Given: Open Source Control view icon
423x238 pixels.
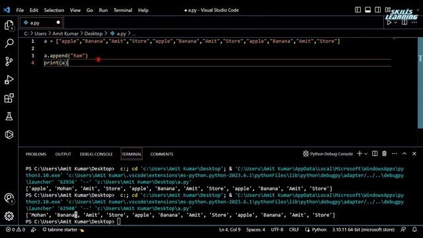Looking at the screenshot, I should [9, 61].
